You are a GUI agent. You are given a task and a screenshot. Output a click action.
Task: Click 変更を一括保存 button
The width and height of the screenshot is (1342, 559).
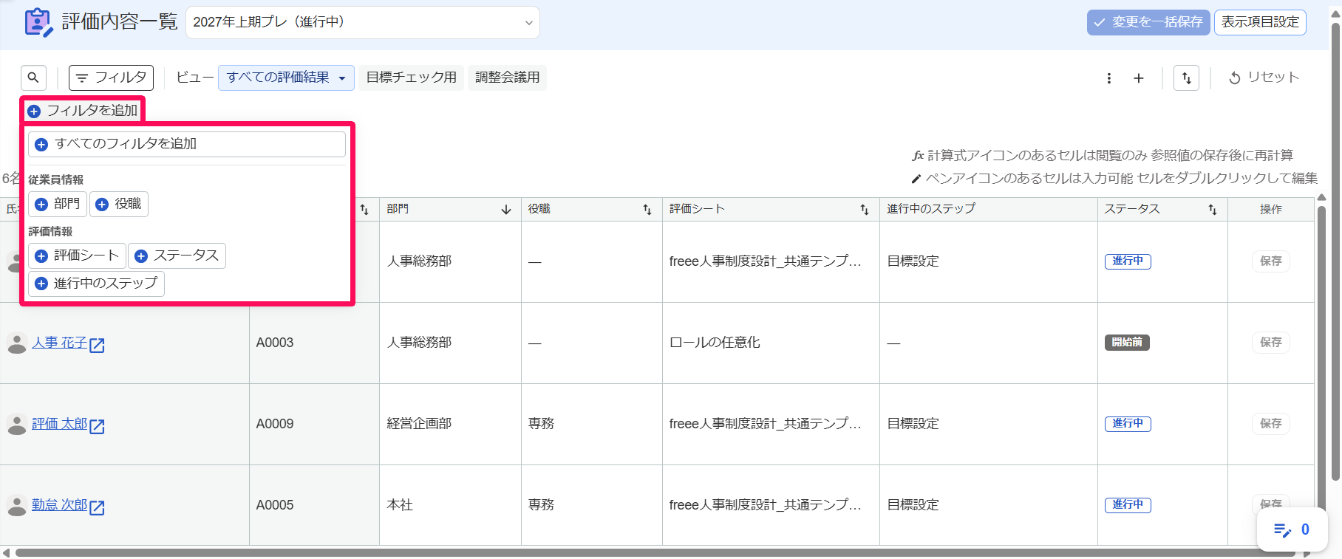(x=1148, y=22)
